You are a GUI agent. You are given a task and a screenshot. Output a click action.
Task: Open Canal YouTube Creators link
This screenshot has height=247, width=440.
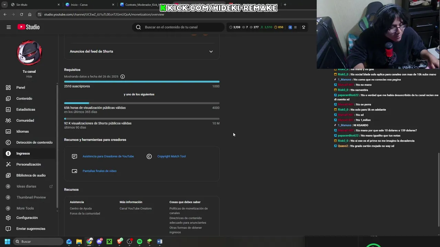tap(135, 209)
